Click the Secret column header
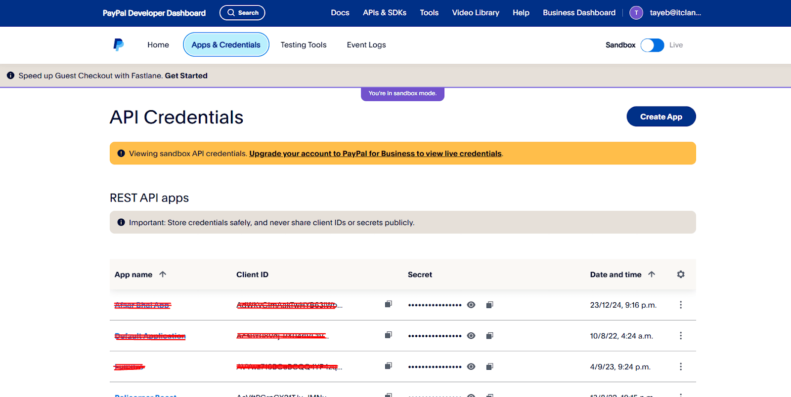This screenshot has width=791, height=397. click(x=420, y=275)
